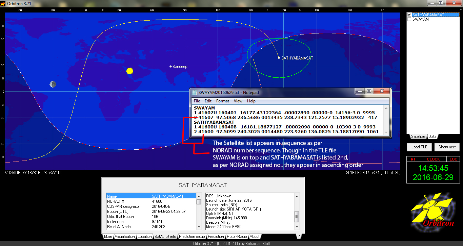
Task: Click Notepad scroll down arrow
Action: pyautogui.click(x=386, y=132)
